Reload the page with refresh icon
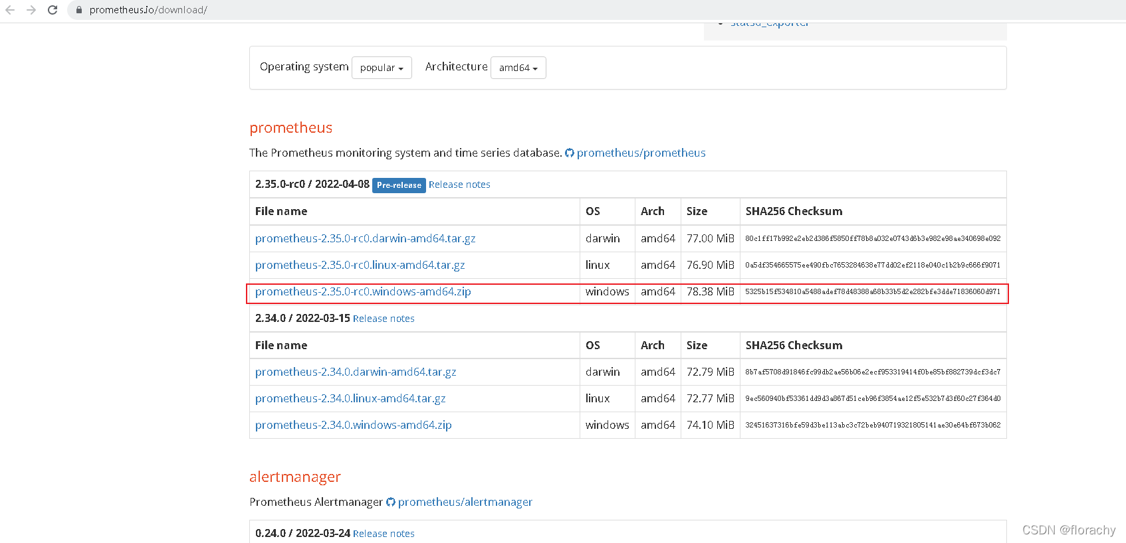This screenshot has width=1126, height=543. point(53,10)
